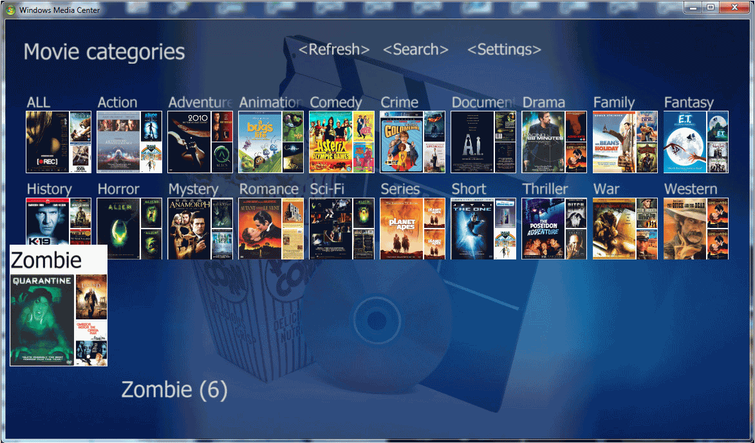The image size is (755, 443).
Task: Minimize the Windows Media Center window
Action: click(x=694, y=7)
